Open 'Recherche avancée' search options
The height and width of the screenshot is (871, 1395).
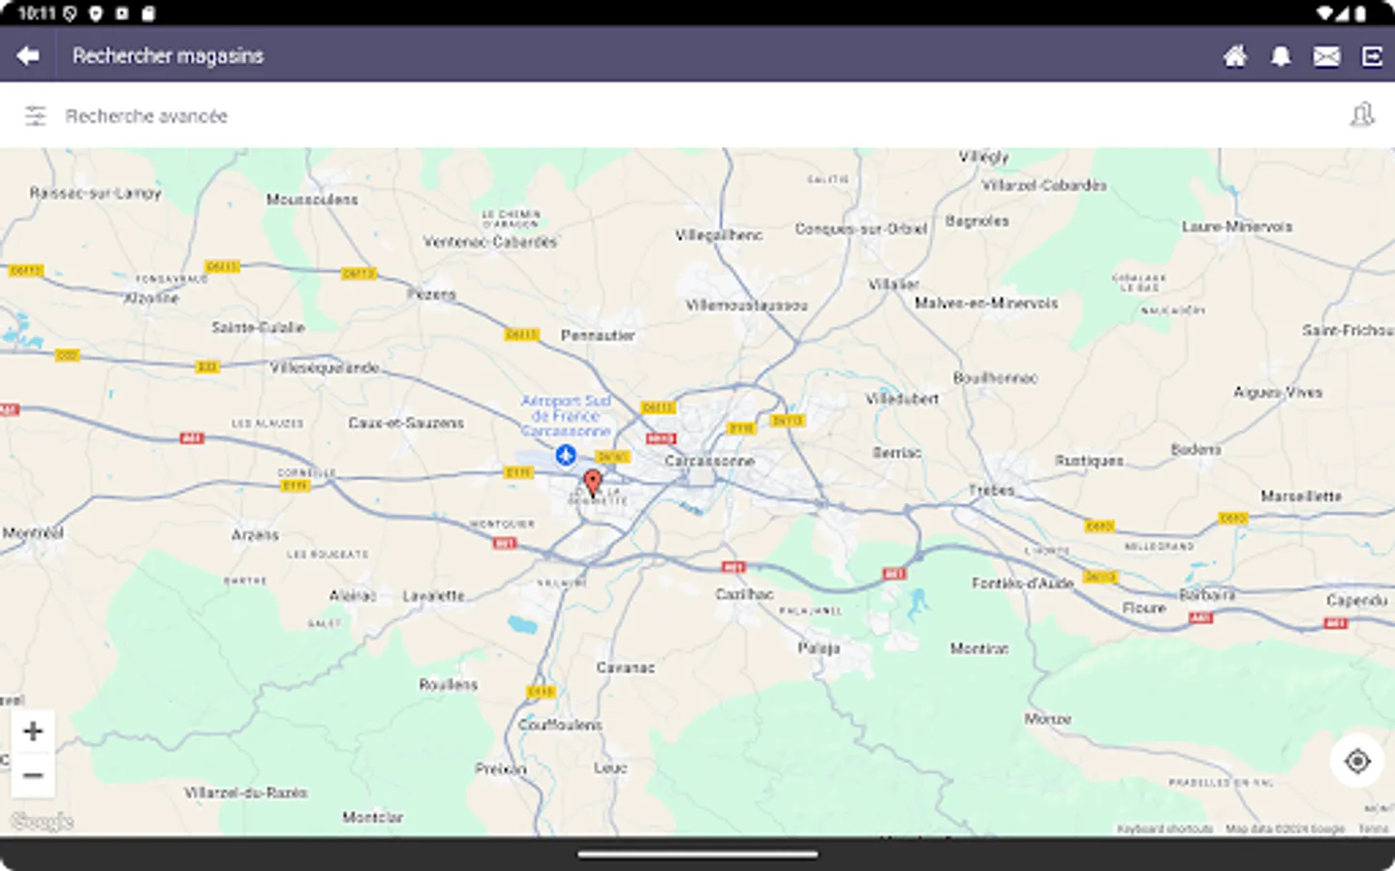[x=145, y=115]
